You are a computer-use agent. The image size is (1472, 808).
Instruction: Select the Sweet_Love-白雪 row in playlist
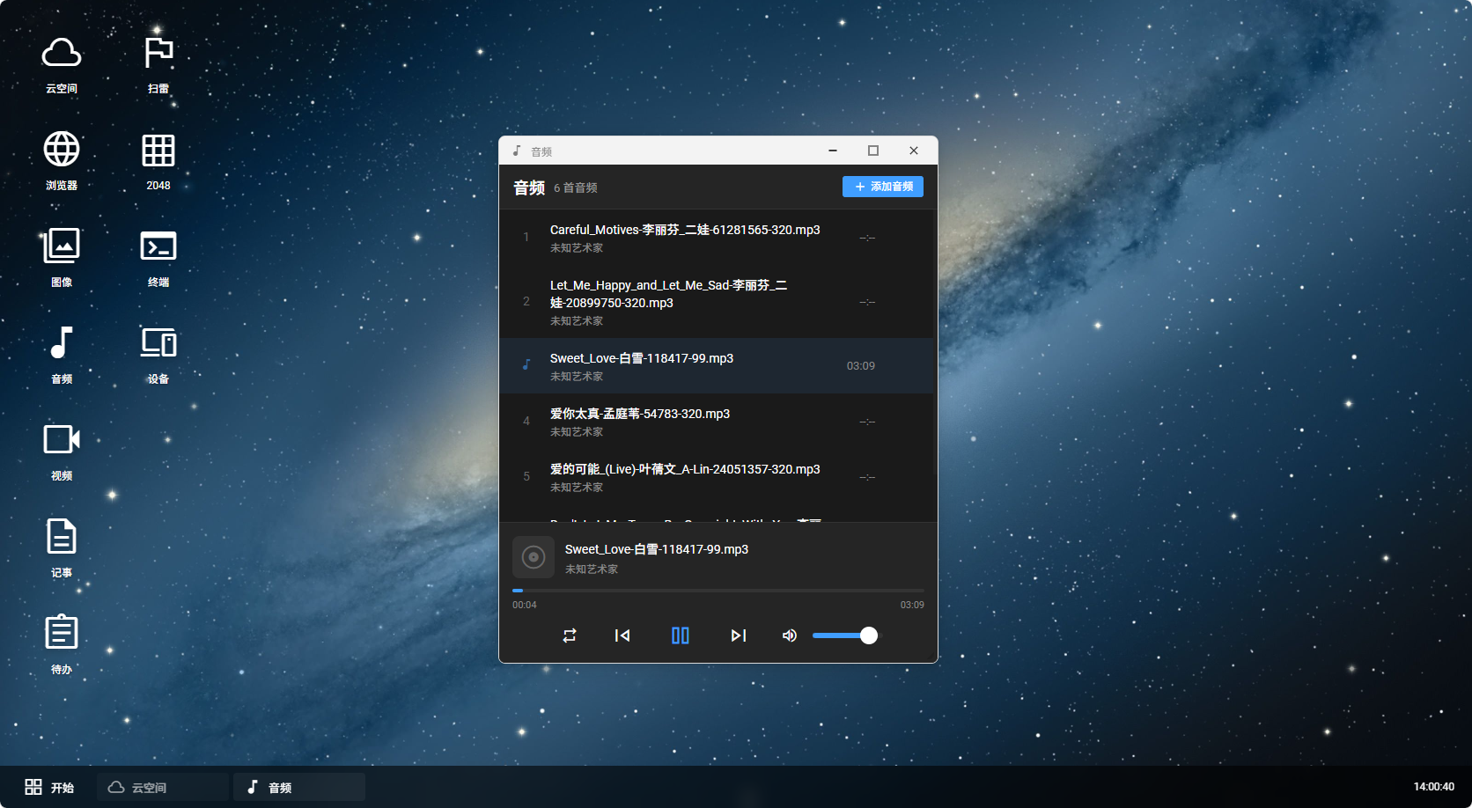point(717,366)
